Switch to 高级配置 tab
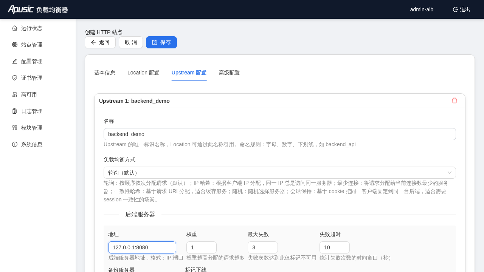 pyautogui.click(x=229, y=73)
